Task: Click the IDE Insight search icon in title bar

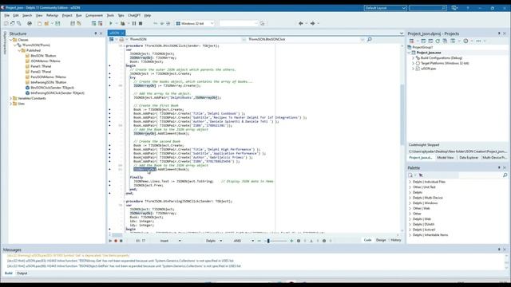Action: (x=444, y=8)
